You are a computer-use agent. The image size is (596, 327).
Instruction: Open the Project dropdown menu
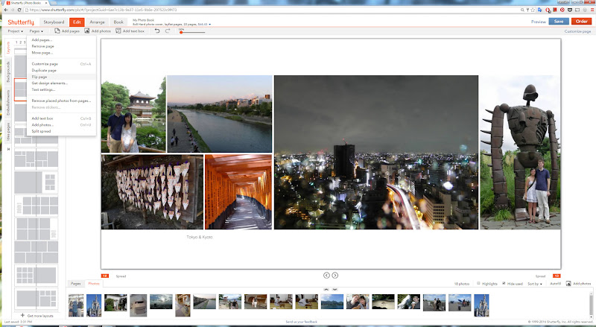tap(15, 31)
